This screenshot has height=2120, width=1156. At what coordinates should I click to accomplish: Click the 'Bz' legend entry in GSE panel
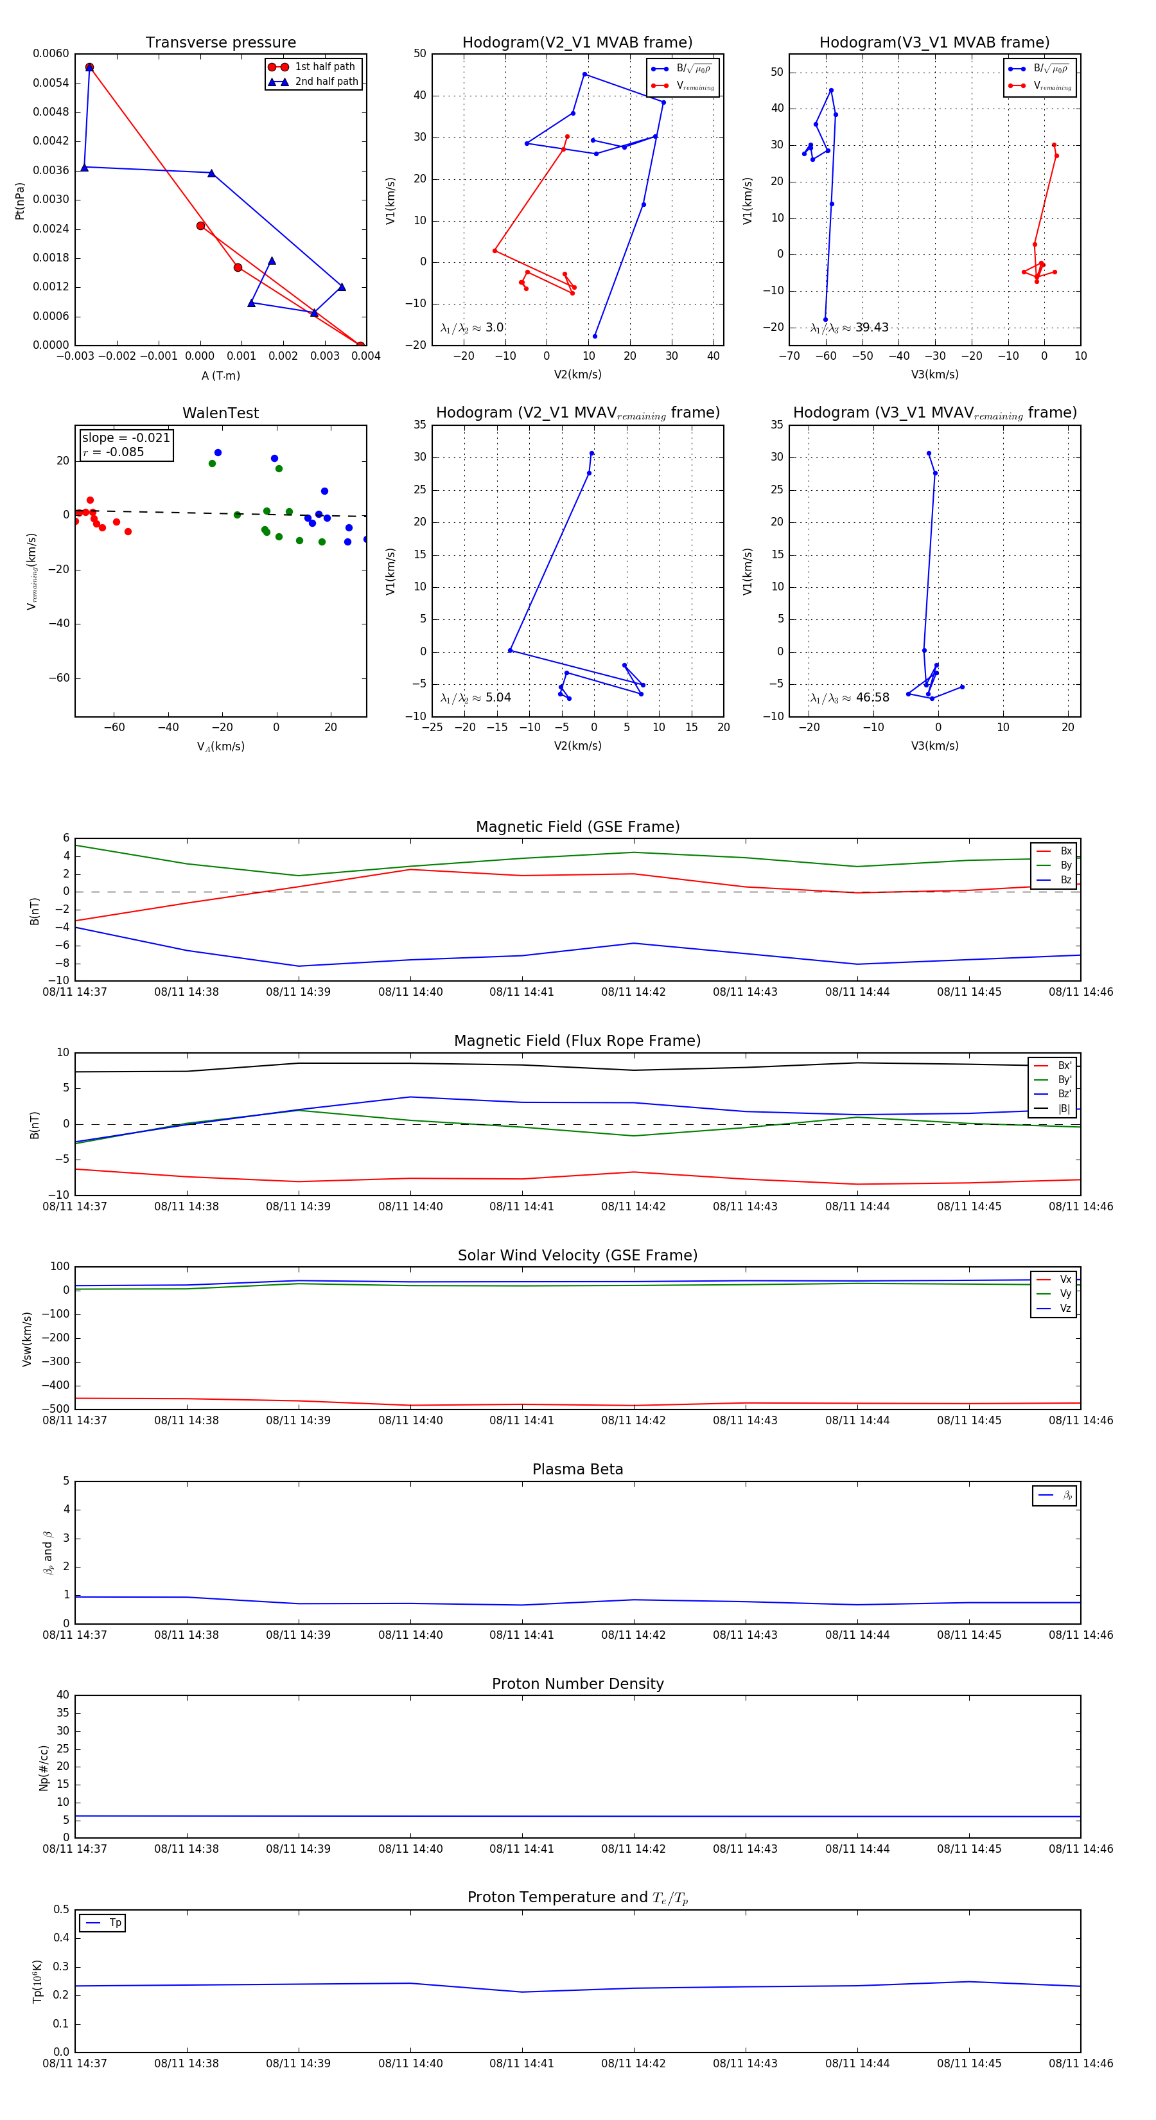point(1054,879)
